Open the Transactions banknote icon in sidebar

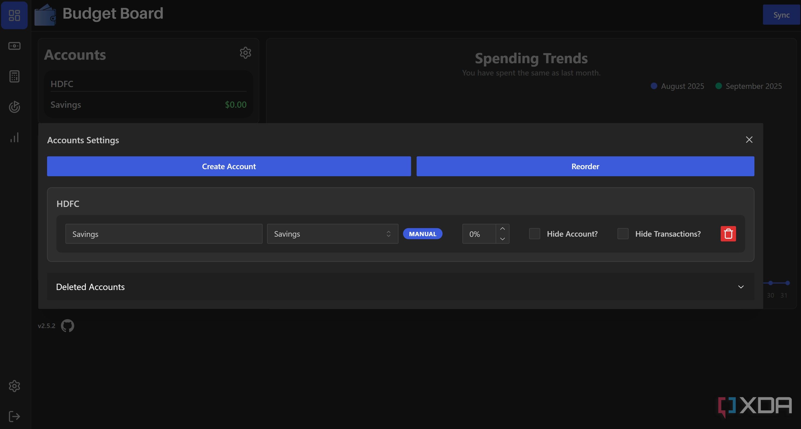coord(14,46)
